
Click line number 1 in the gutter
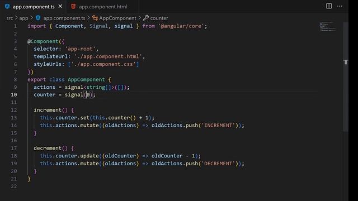(x=15, y=26)
